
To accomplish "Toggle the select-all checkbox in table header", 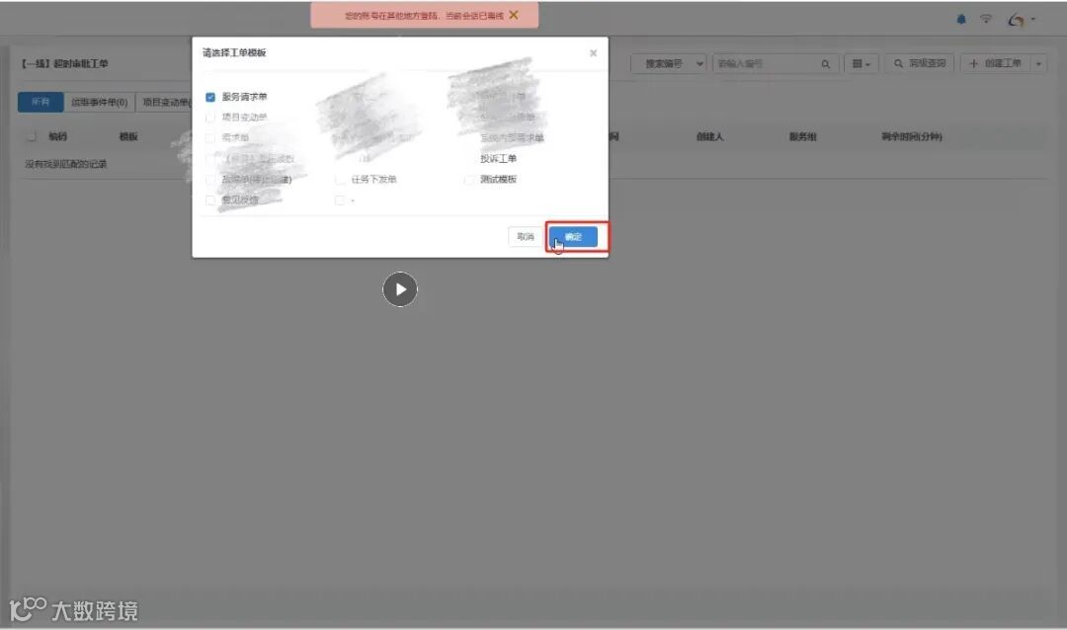I will click(x=31, y=136).
